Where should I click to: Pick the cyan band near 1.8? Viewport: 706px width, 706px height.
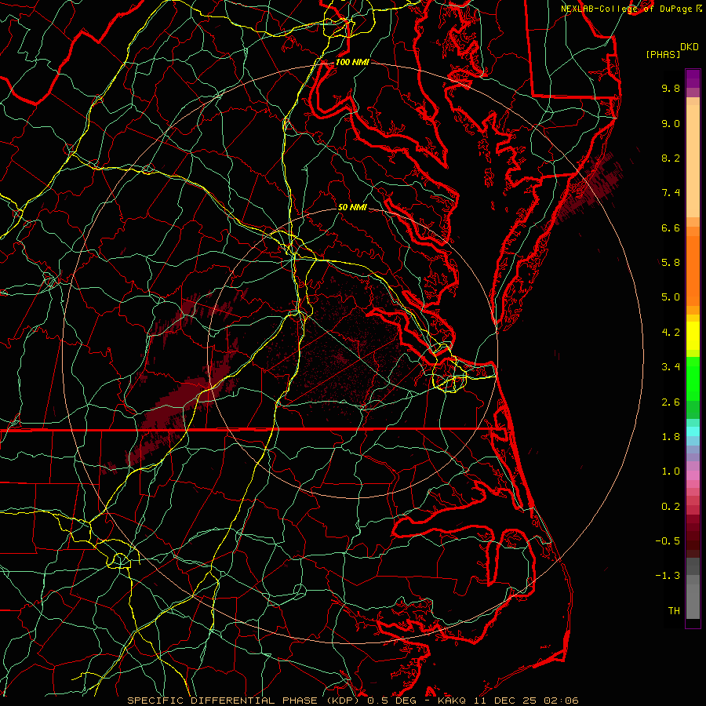(693, 431)
